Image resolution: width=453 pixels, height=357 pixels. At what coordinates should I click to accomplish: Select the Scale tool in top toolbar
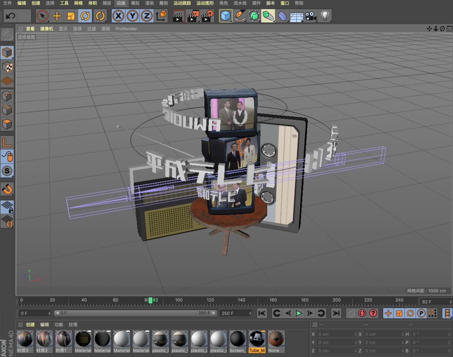pos(71,16)
